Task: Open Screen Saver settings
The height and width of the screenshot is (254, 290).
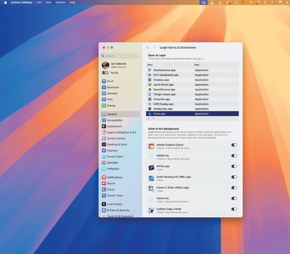Action: click(x=120, y=157)
